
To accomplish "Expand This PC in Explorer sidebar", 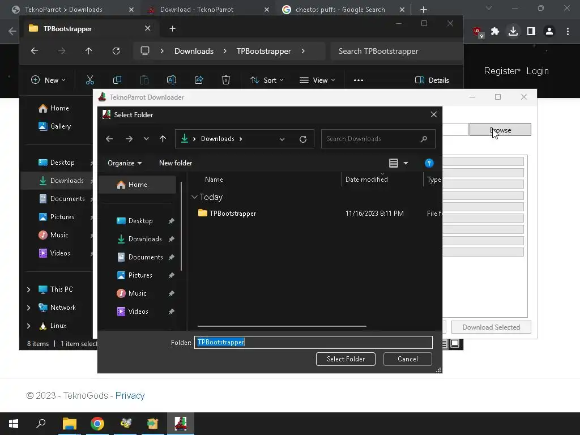I will (x=28, y=289).
